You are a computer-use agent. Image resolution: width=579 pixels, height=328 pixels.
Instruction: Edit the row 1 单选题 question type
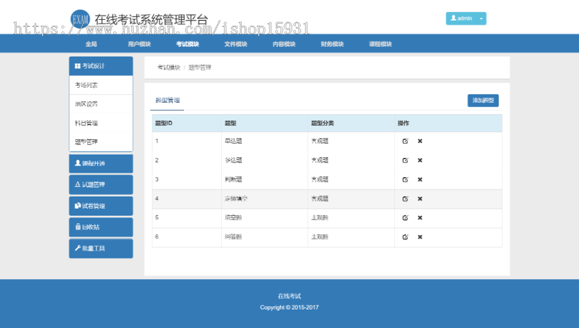pos(405,141)
